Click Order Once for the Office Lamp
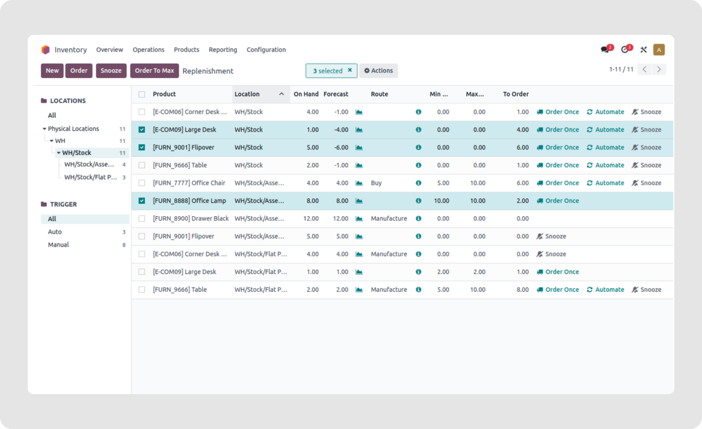The width and height of the screenshot is (702, 429). click(x=562, y=201)
